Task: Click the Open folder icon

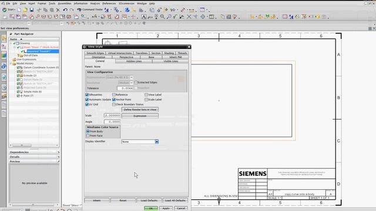Action: 25,10
